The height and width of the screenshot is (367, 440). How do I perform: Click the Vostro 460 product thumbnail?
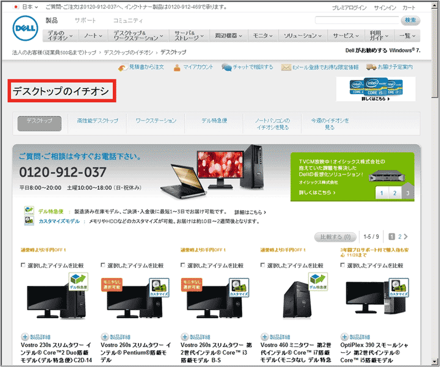click(x=298, y=300)
